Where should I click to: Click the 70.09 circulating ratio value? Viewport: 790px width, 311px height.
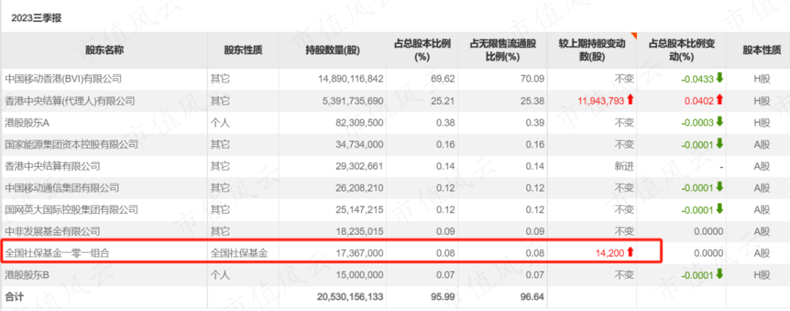click(533, 79)
